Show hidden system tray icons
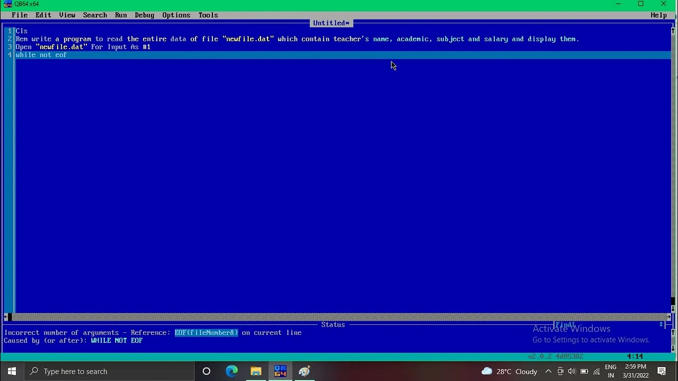The image size is (678, 381). (x=548, y=371)
